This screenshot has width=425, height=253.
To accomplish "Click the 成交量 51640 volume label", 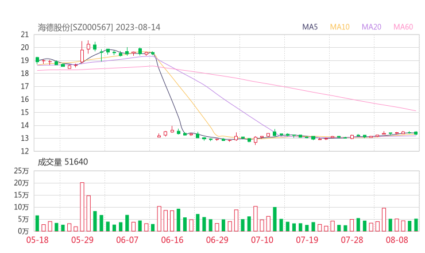I will (63, 162).
